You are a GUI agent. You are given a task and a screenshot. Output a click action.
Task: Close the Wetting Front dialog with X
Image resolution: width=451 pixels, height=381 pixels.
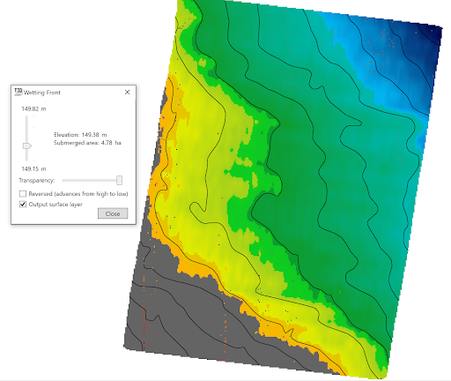127,93
